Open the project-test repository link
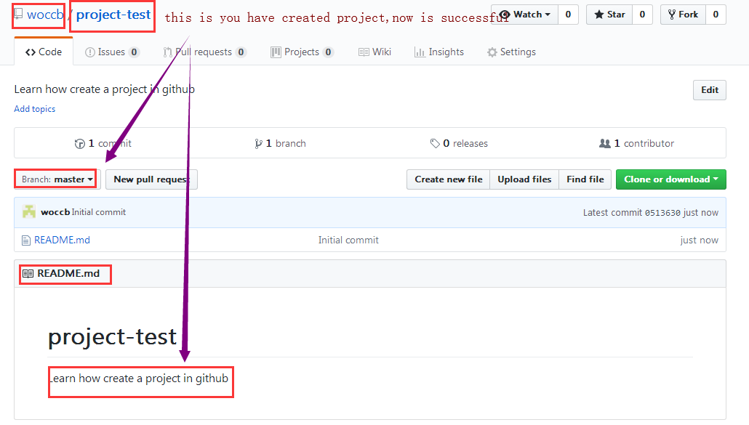749x425 pixels. 113,15
